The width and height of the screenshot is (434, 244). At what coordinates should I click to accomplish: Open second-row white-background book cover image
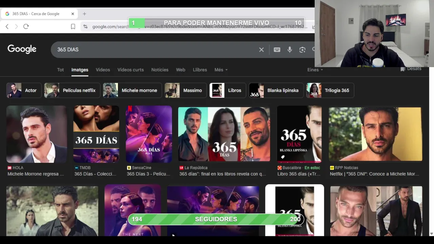(295, 210)
